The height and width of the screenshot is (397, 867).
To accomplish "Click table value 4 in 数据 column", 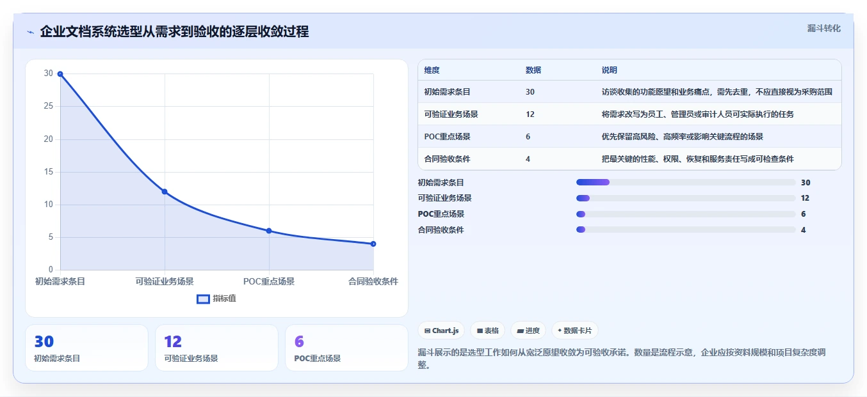I will [x=528, y=159].
